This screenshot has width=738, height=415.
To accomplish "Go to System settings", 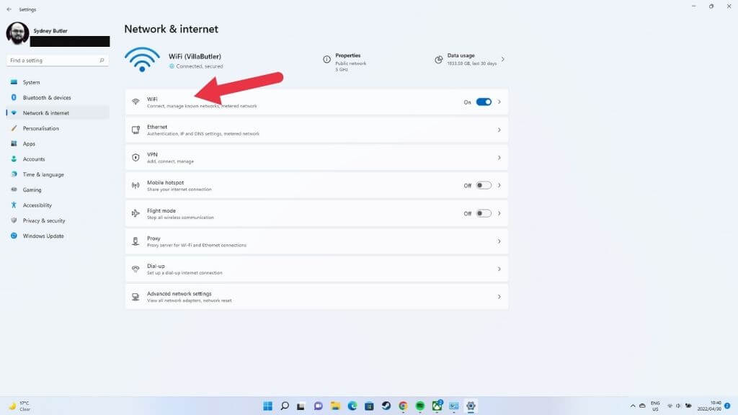I will pyautogui.click(x=58, y=82).
